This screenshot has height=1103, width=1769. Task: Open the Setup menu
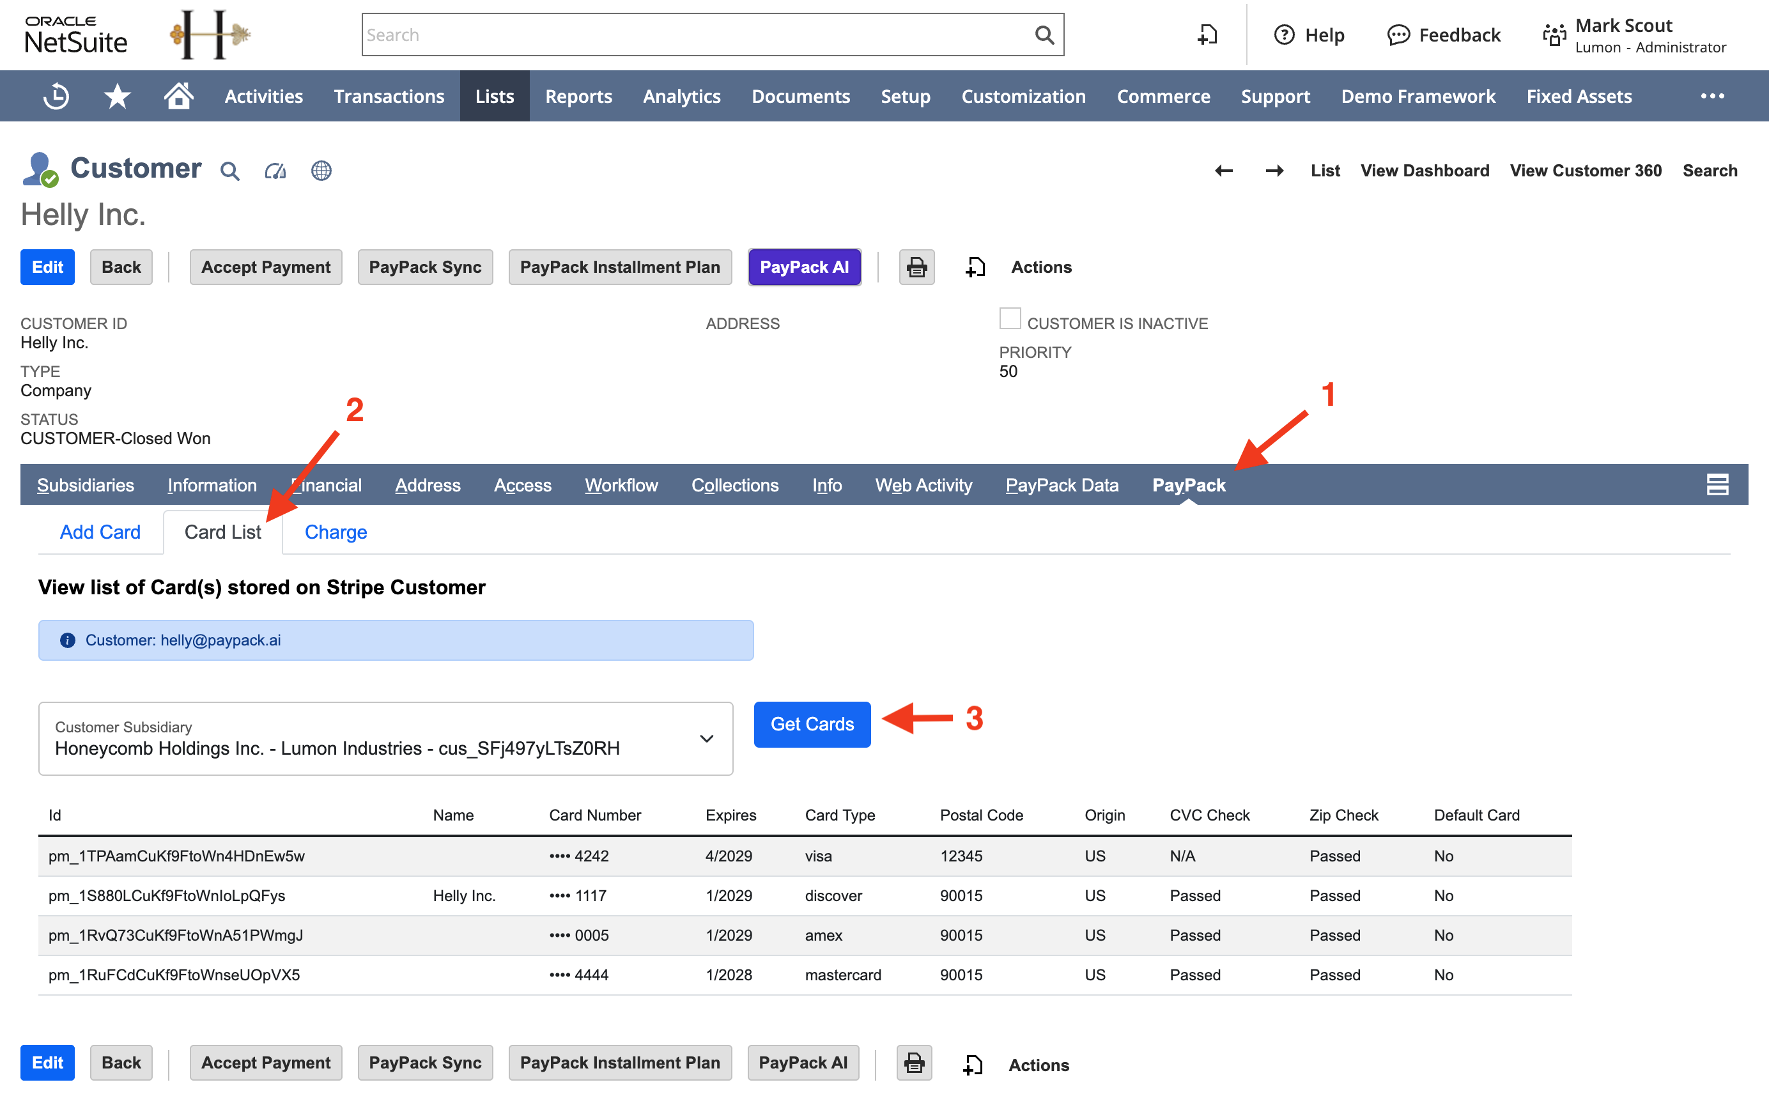(906, 96)
